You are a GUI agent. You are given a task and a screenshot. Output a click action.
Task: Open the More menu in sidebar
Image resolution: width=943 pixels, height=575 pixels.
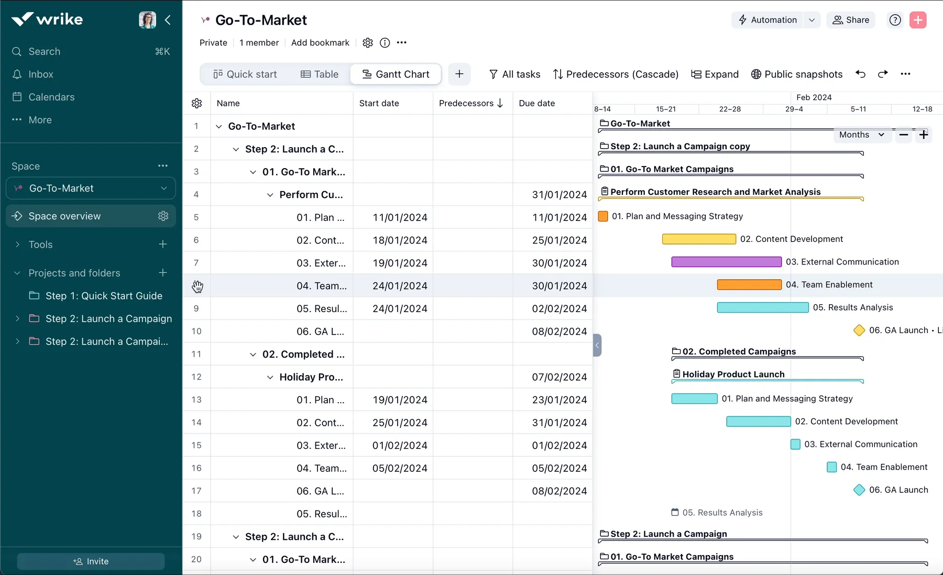[x=39, y=119]
